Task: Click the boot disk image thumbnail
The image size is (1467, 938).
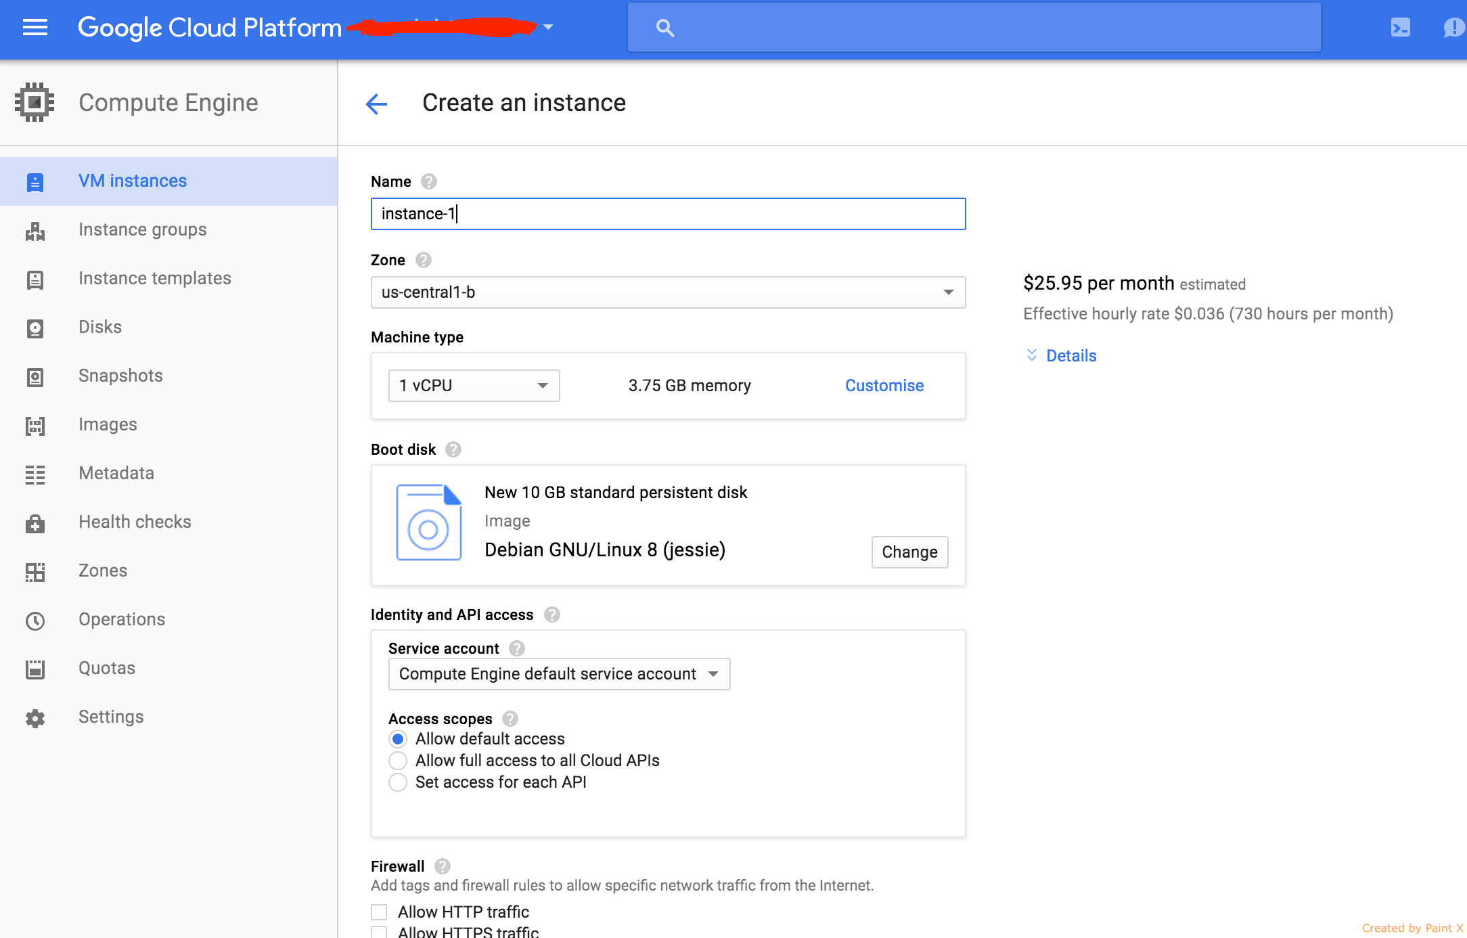Action: pyautogui.click(x=429, y=522)
